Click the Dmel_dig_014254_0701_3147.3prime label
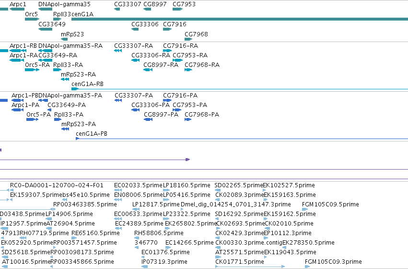Image resolution: width=408 pixels, height=269 pixels. point(236,204)
